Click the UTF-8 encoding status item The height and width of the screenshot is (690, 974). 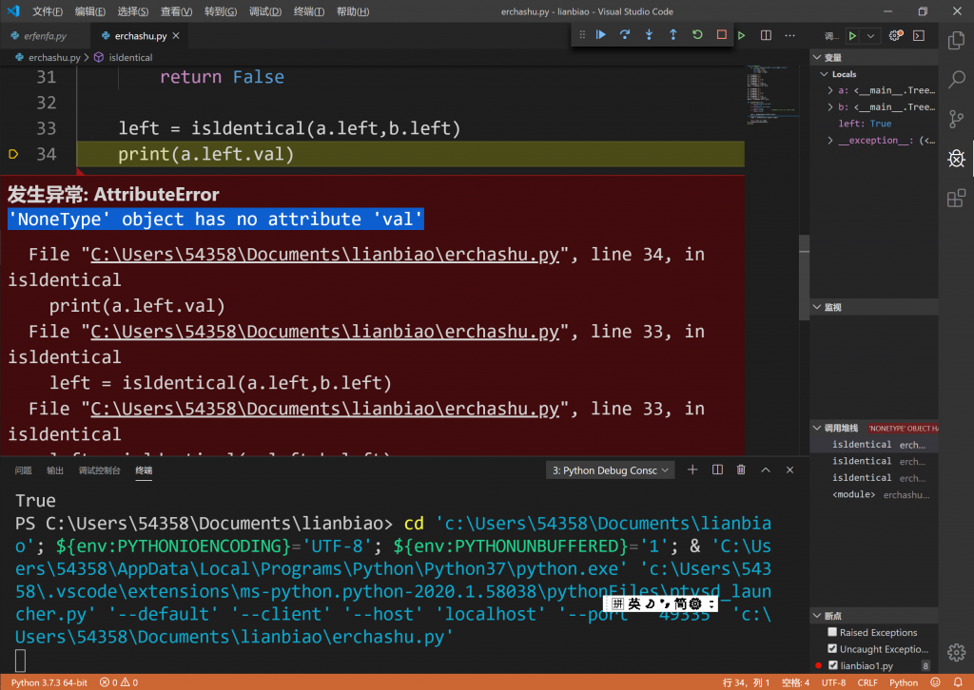pos(833,682)
